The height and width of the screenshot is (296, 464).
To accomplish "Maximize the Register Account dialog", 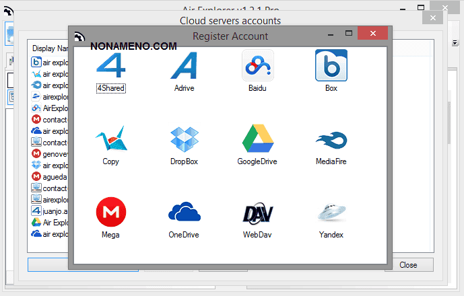I will pyautogui.click(x=349, y=33).
